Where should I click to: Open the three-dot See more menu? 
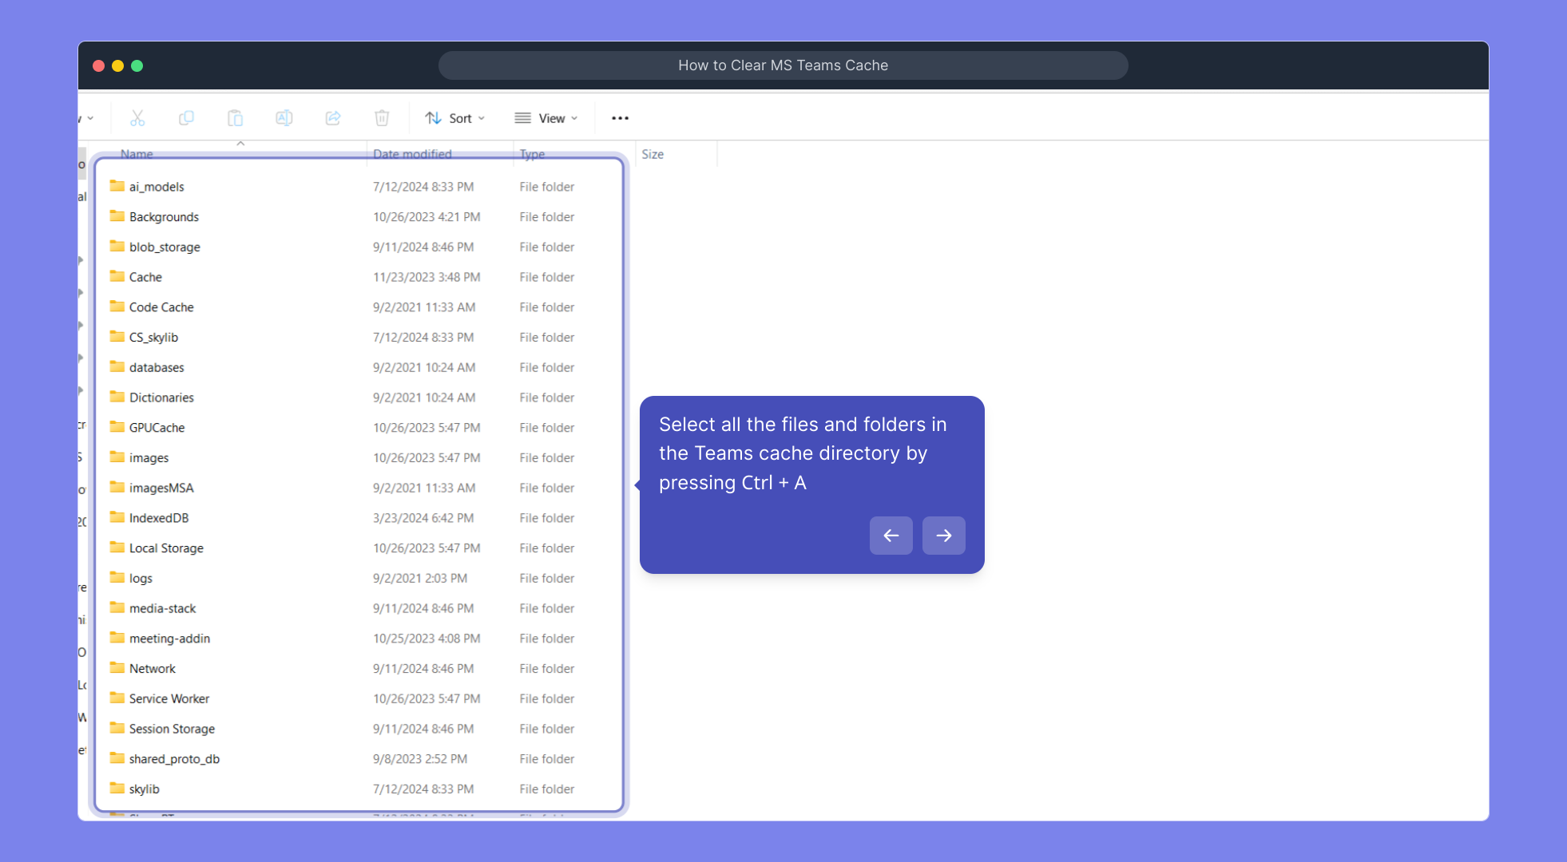point(620,118)
